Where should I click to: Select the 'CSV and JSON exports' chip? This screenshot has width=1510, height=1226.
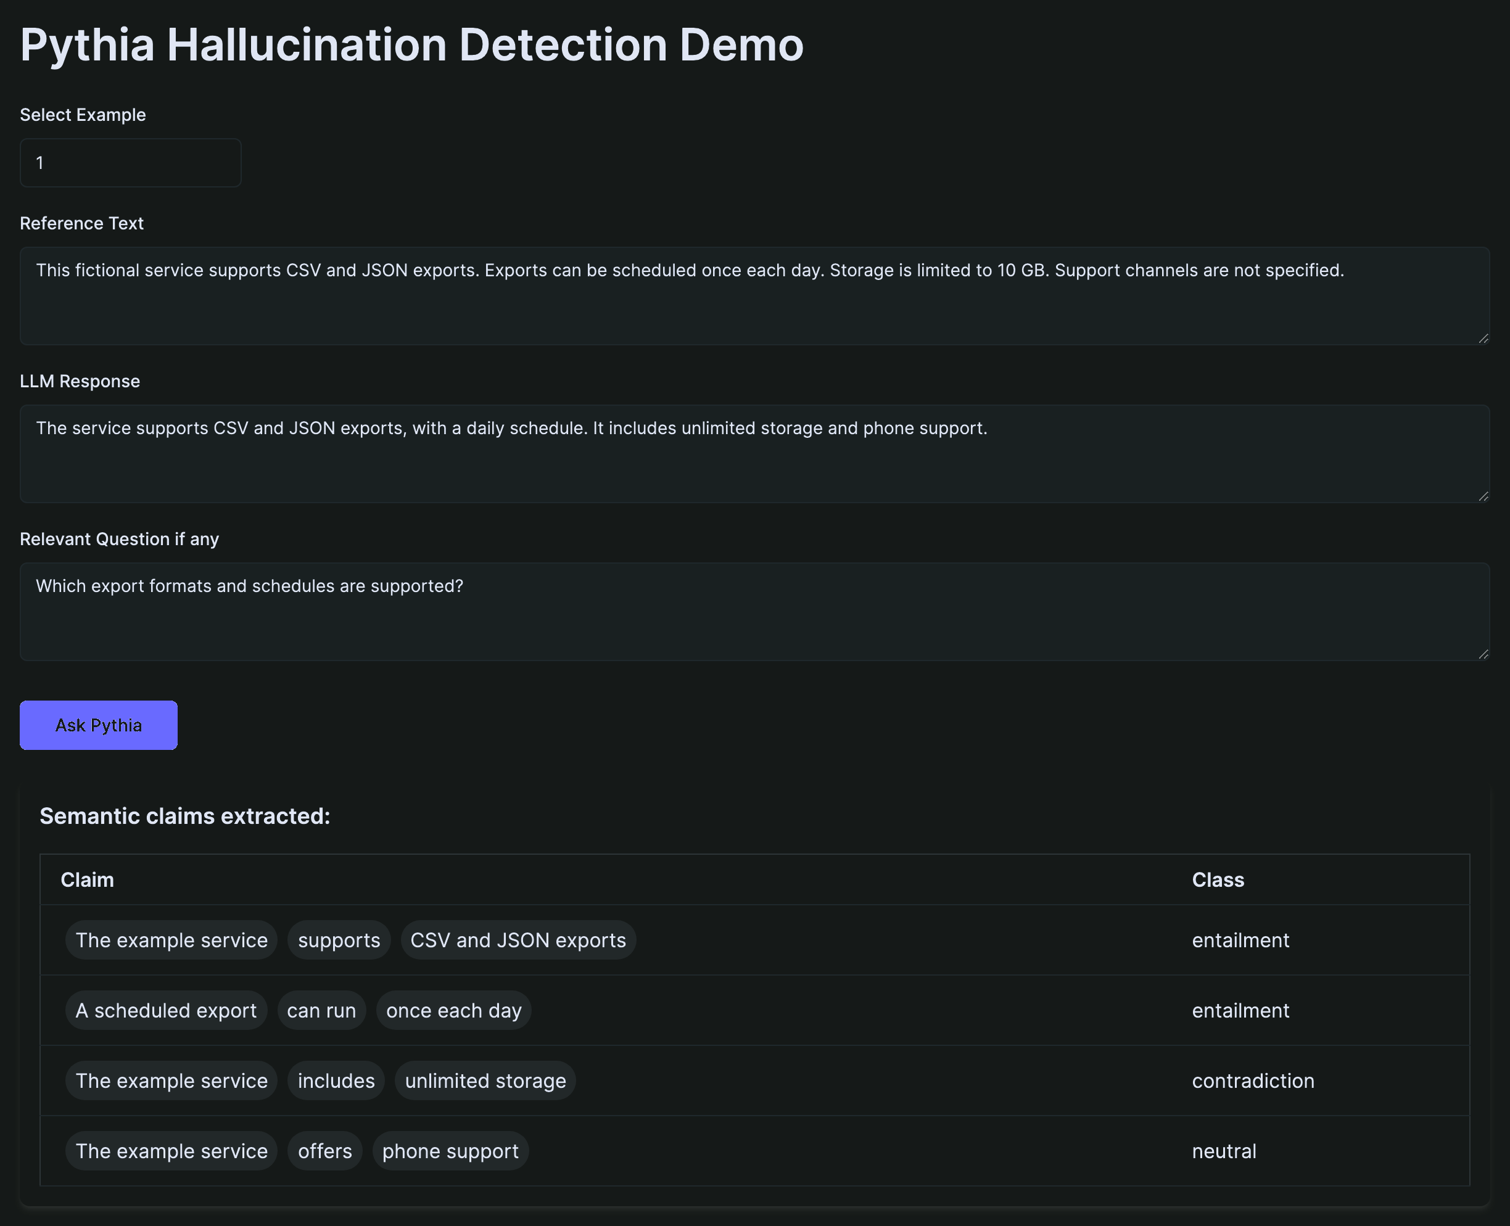(518, 939)
